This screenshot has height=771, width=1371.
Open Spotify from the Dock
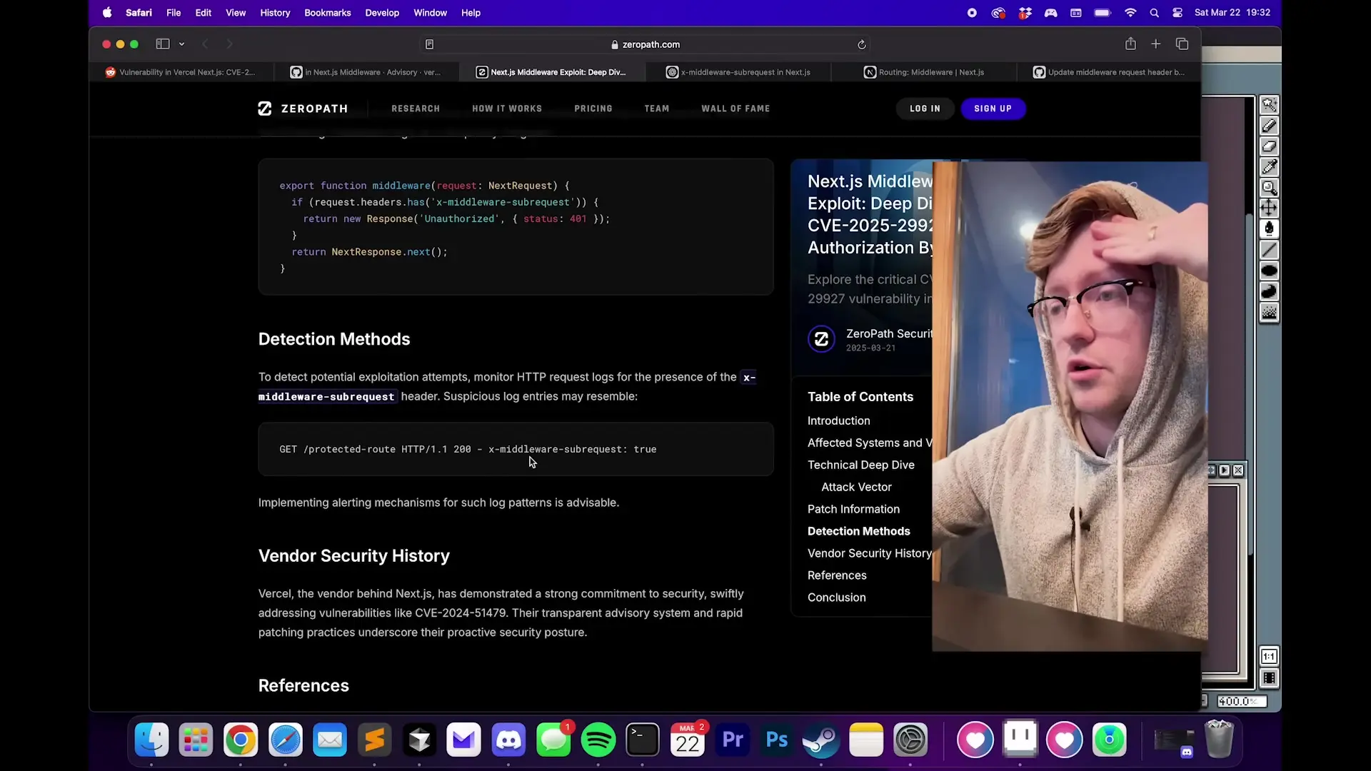click(598, 740)
